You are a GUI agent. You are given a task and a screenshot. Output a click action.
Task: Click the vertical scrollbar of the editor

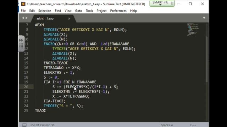(x=207, y=59)
